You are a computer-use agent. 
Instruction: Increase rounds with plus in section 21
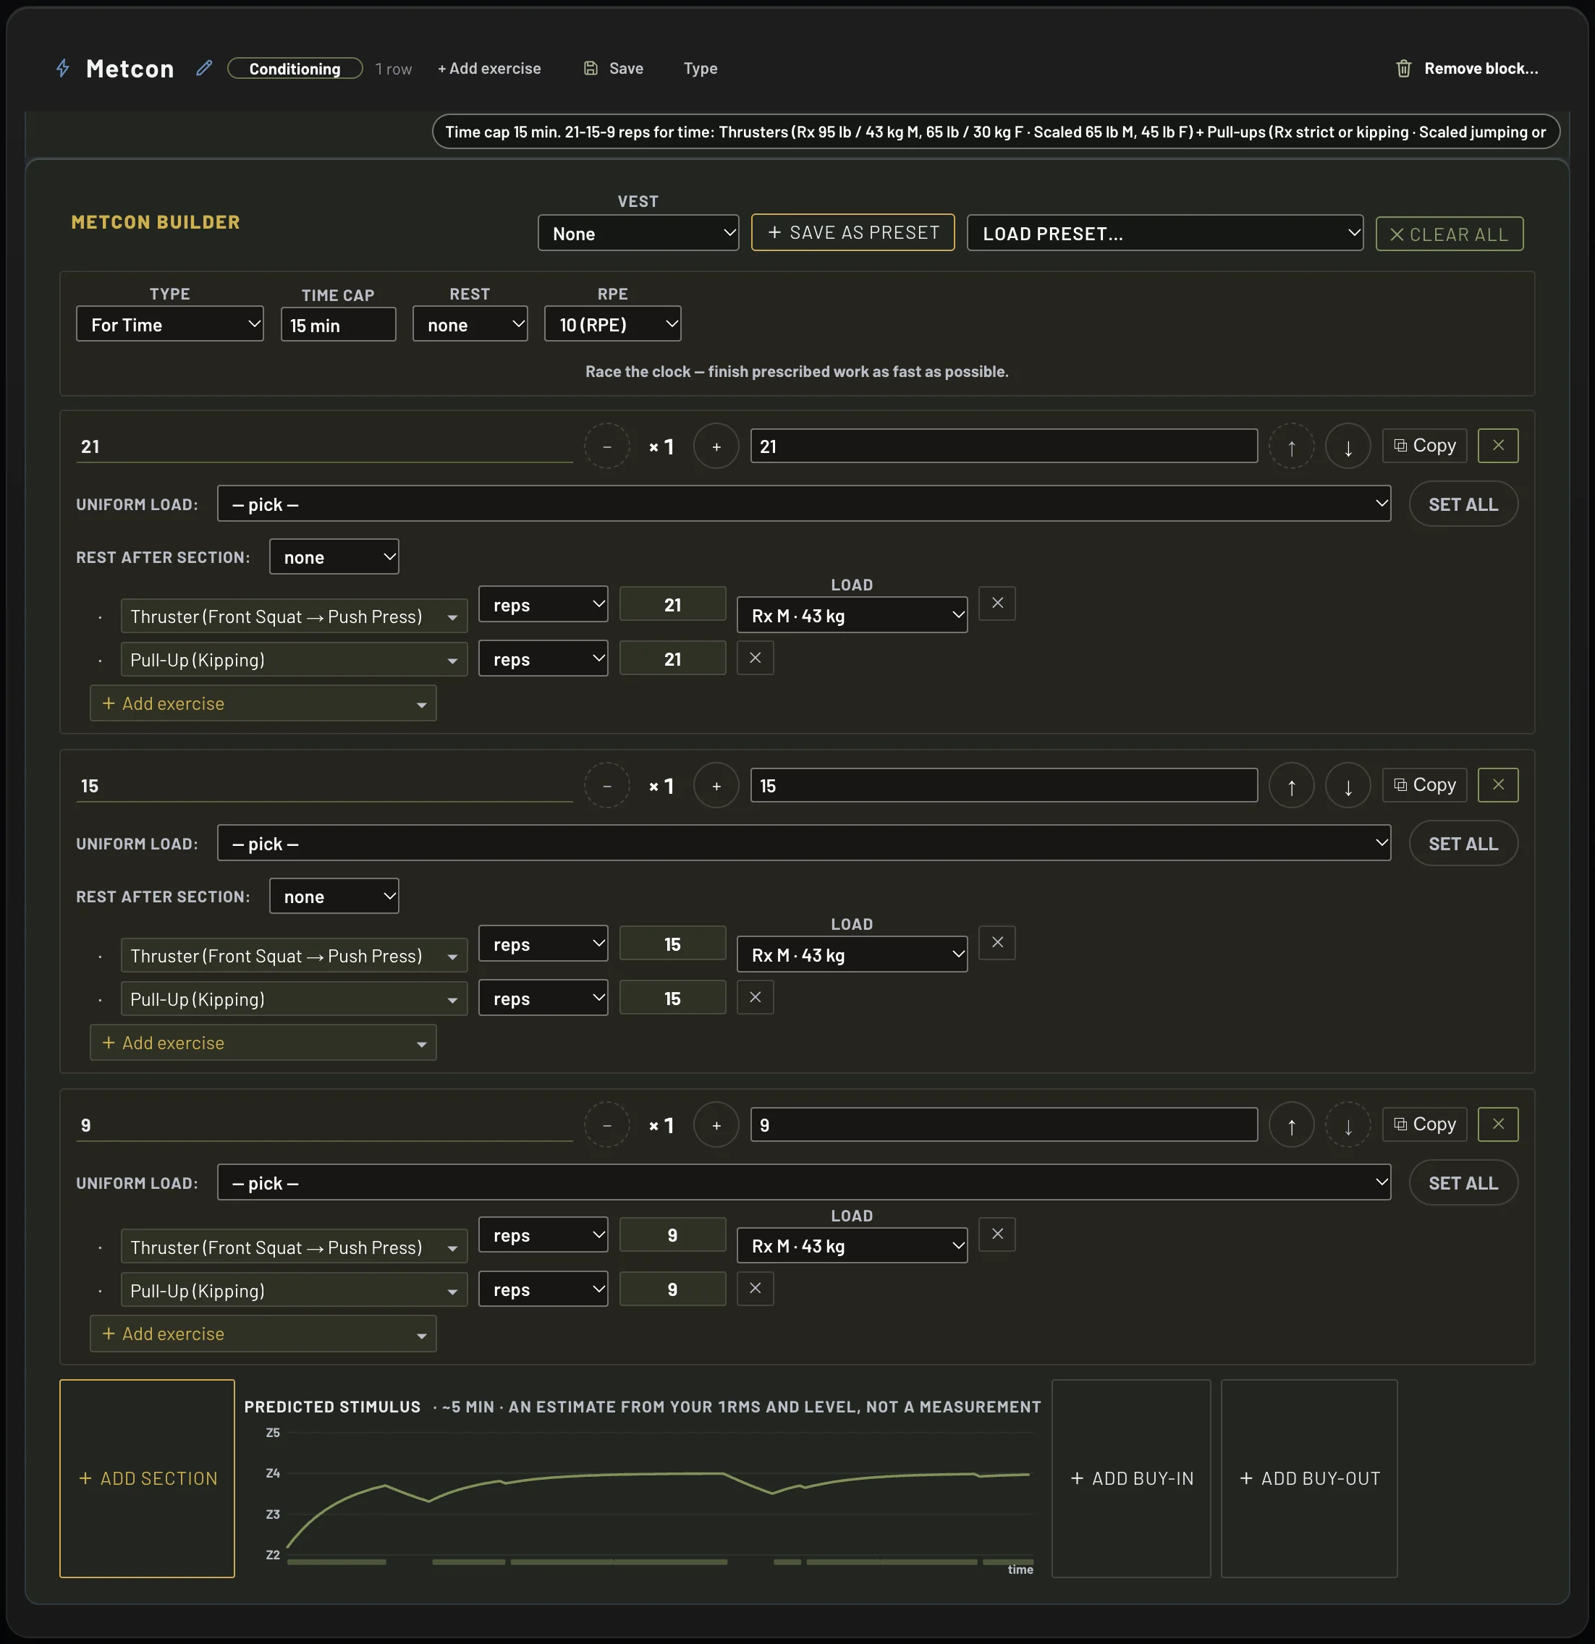pos(716,446)
